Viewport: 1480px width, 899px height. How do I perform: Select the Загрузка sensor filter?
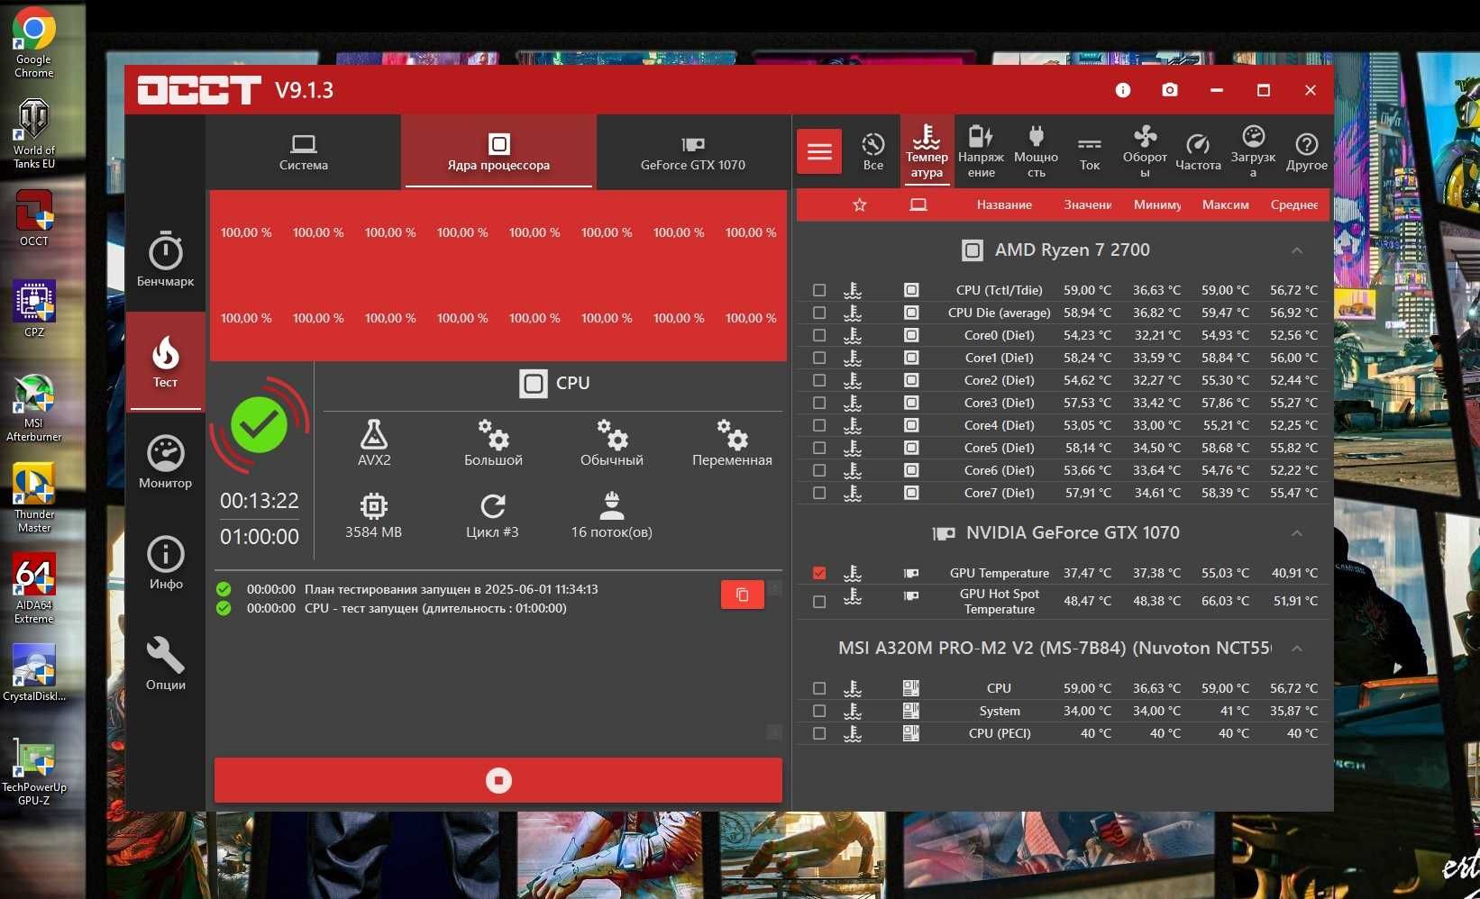[x=1253, y=151]
